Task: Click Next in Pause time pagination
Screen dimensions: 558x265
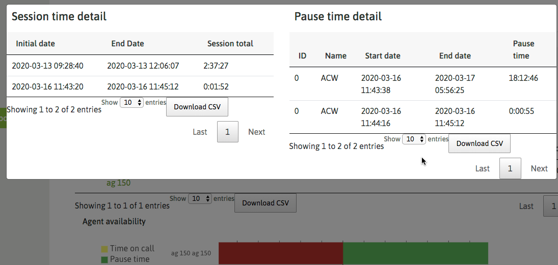Action: (x=539, y=168)
